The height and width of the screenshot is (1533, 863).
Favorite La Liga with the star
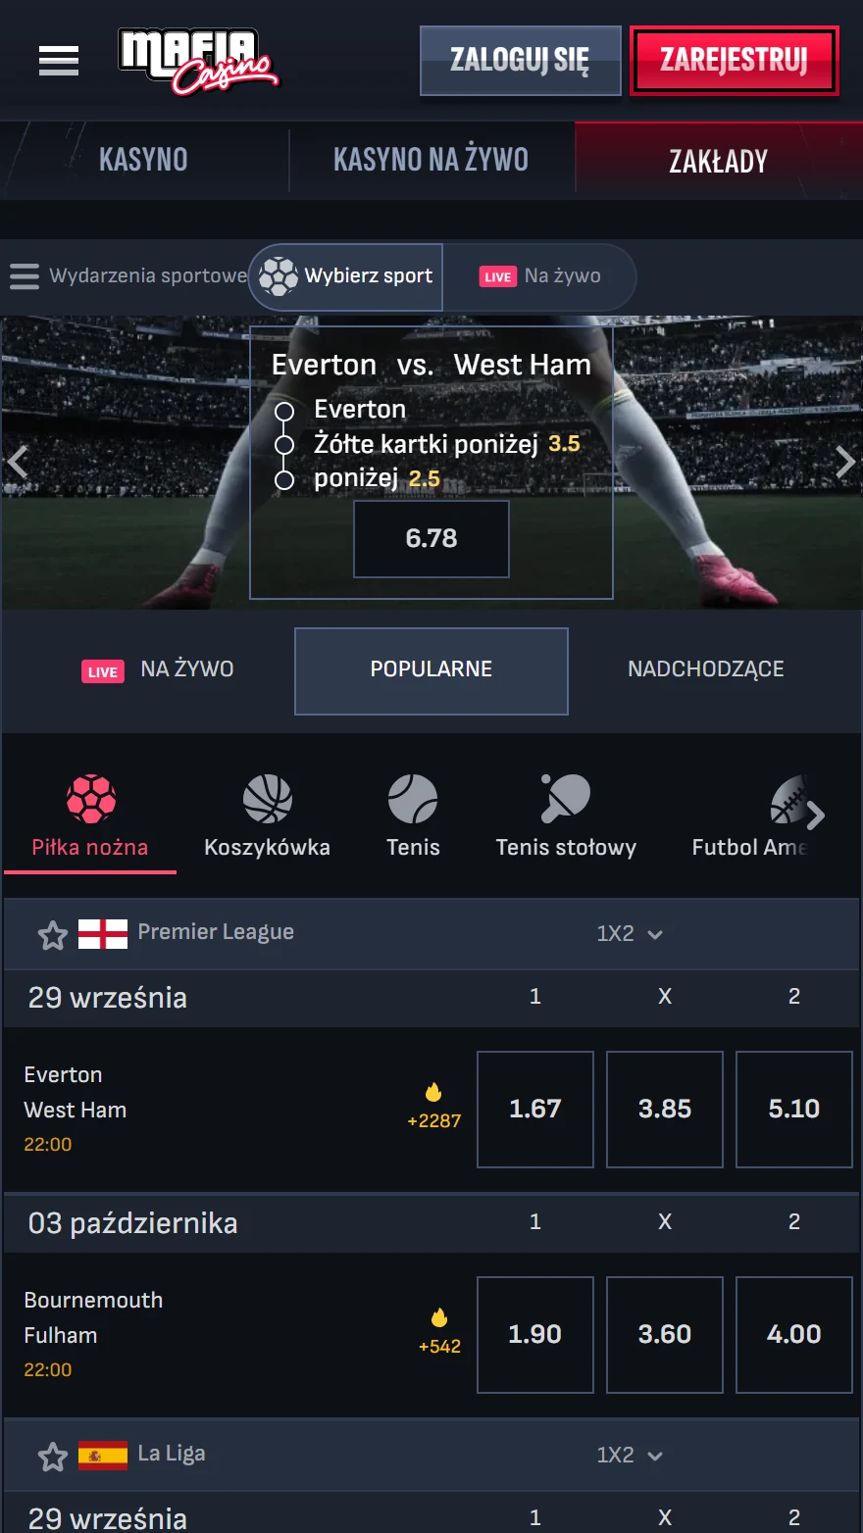[x=53, y=1457]
